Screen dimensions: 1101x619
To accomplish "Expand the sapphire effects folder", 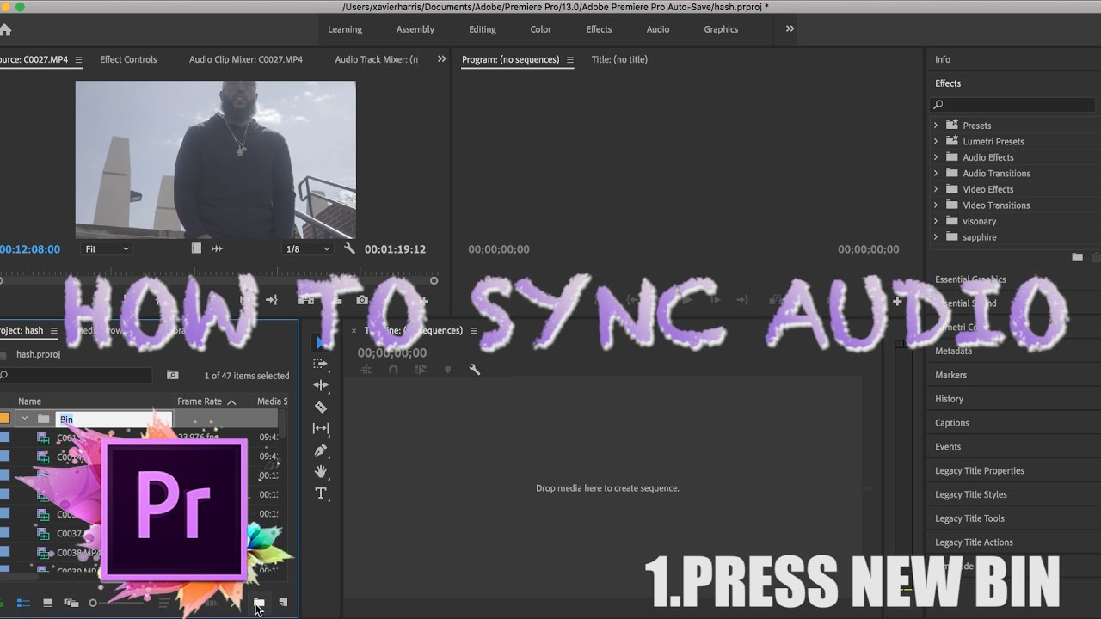I will coord(936,237).
